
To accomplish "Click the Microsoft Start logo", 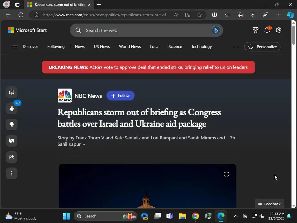I will pyautogui.click(x=27, y=30).
